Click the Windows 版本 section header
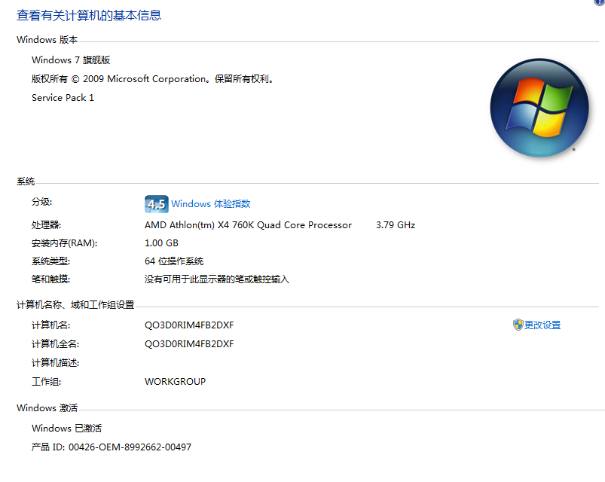 (47, 40)
